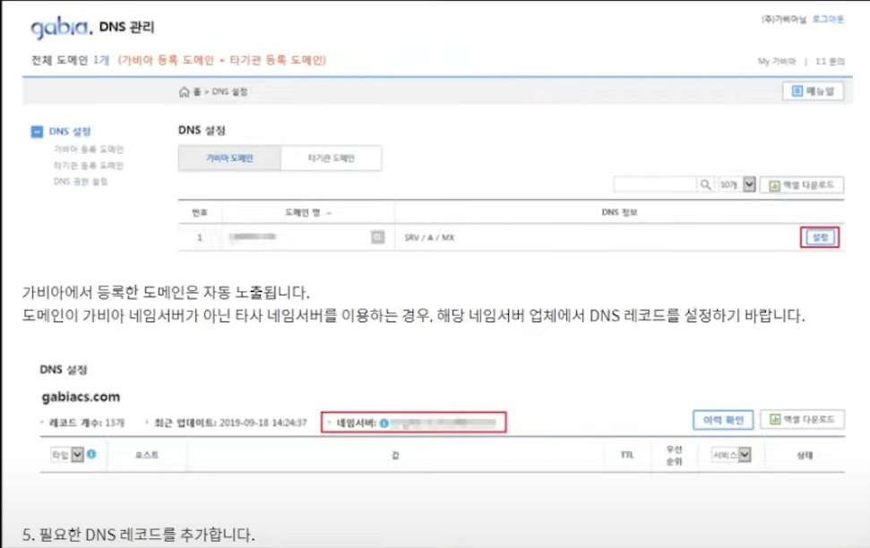The image size is (870, 548).
Task: Collapse the DNS 설정 sidebar section
Action: (37, 132)
